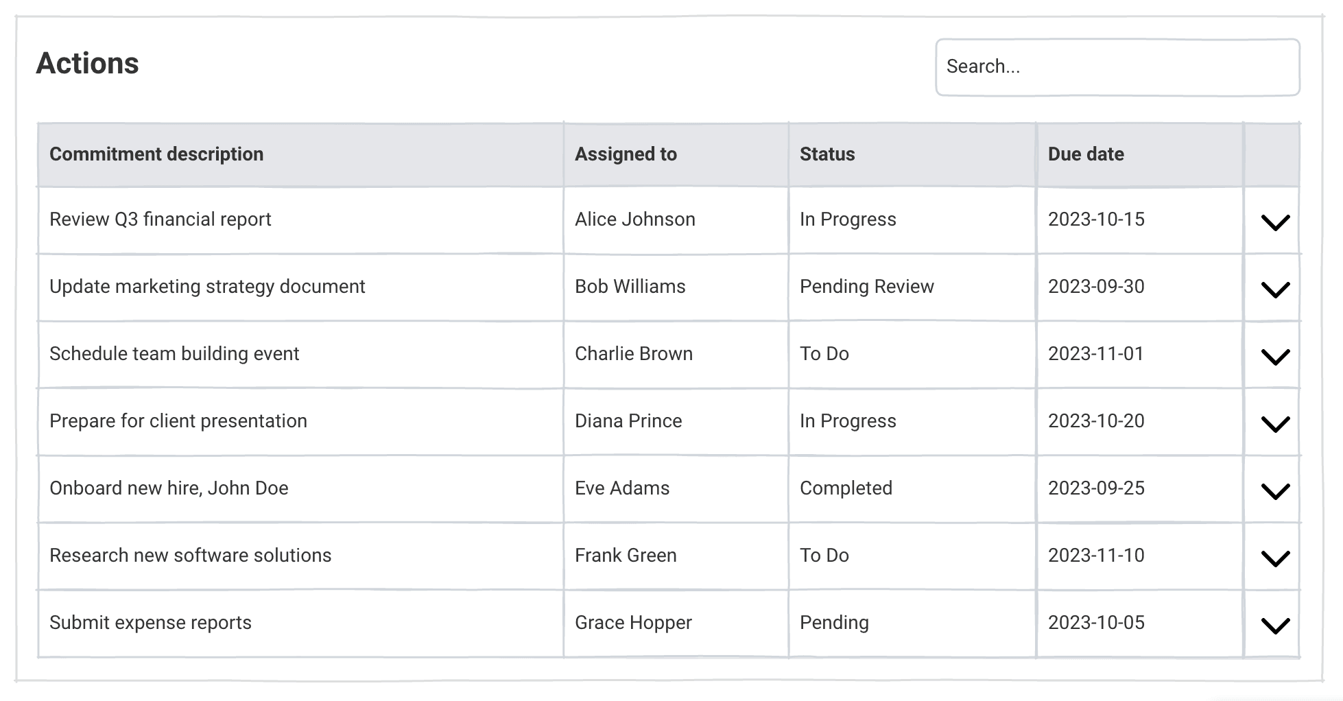Open chevron for Schedule team building event
1343x701 pixels.
(x=1275, y=356)
